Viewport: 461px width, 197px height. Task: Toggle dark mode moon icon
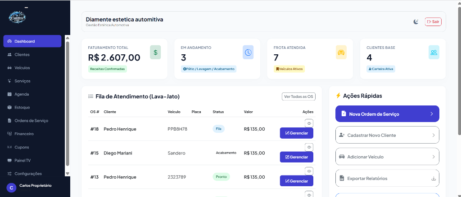click(416, 22)
